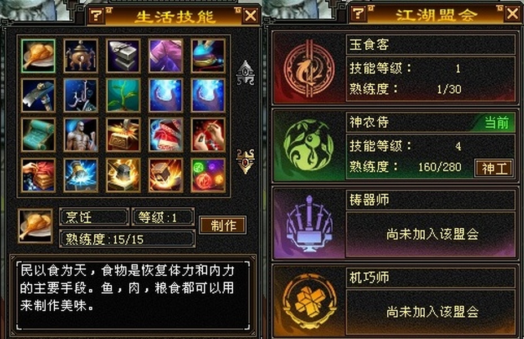
Task: Select the 玉食客 guild emblem
Action: [x=309, y=68]
